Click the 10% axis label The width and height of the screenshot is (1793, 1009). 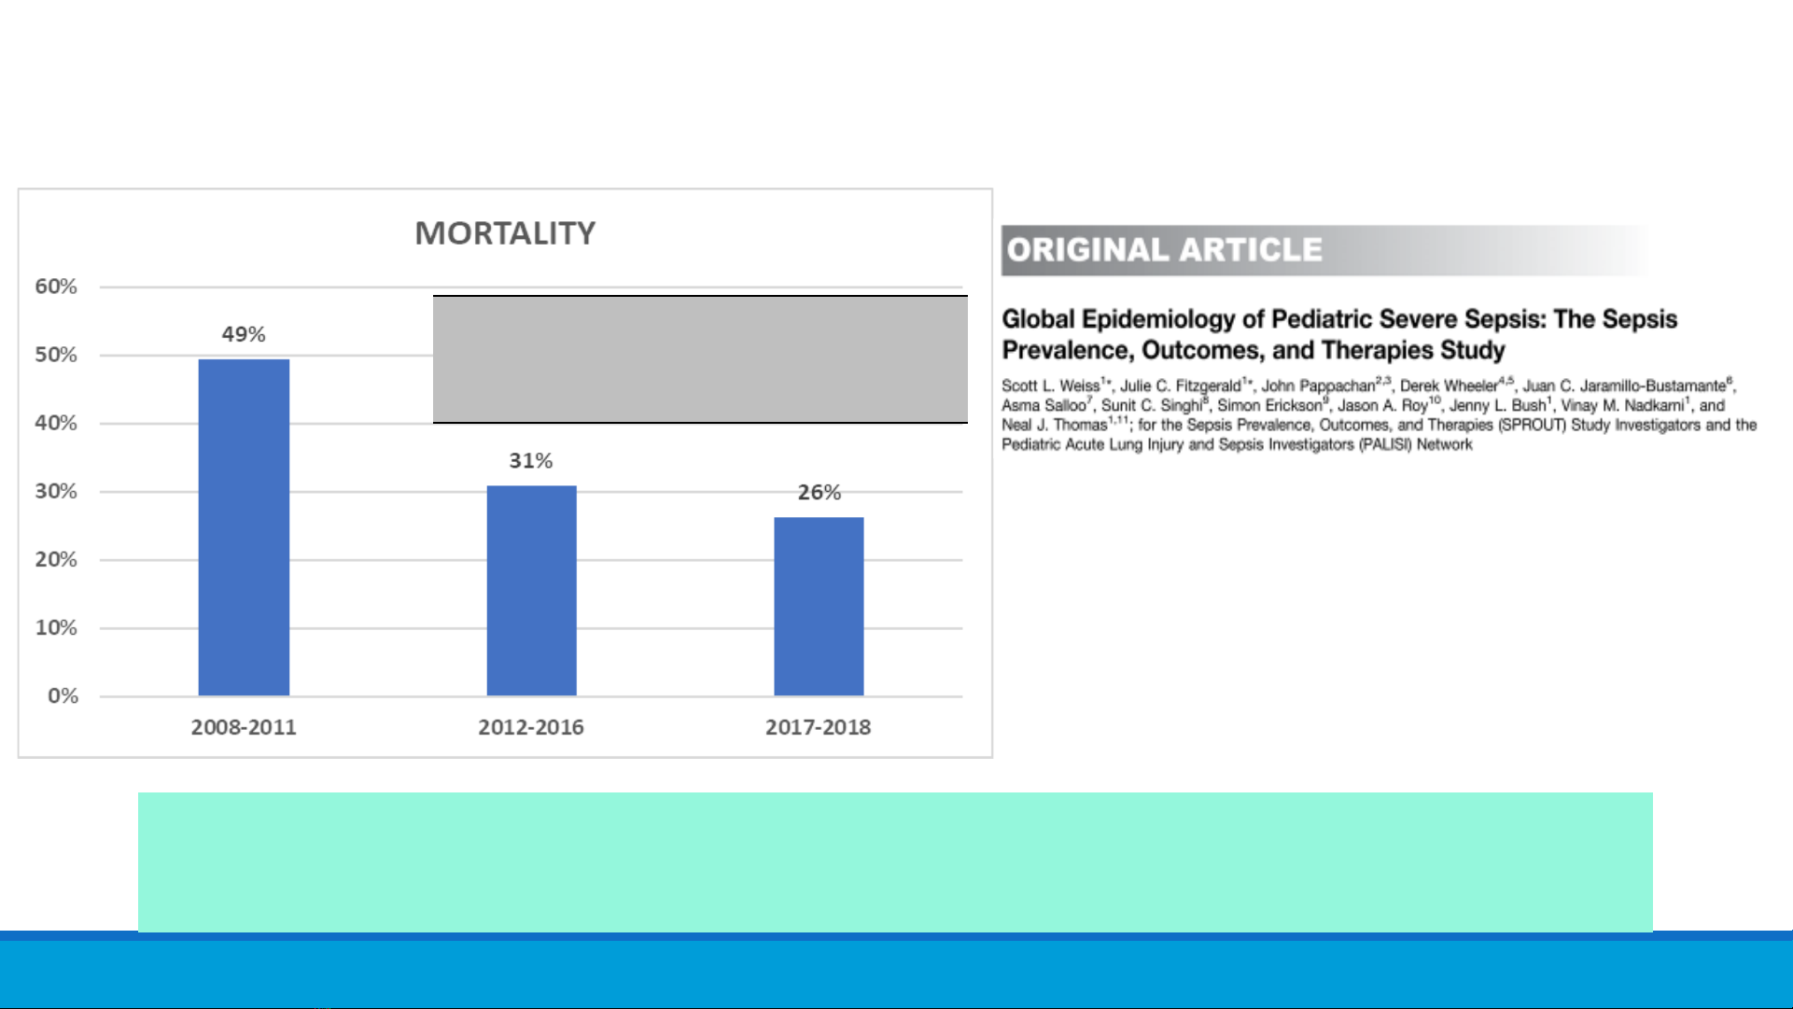pos(56,627)
